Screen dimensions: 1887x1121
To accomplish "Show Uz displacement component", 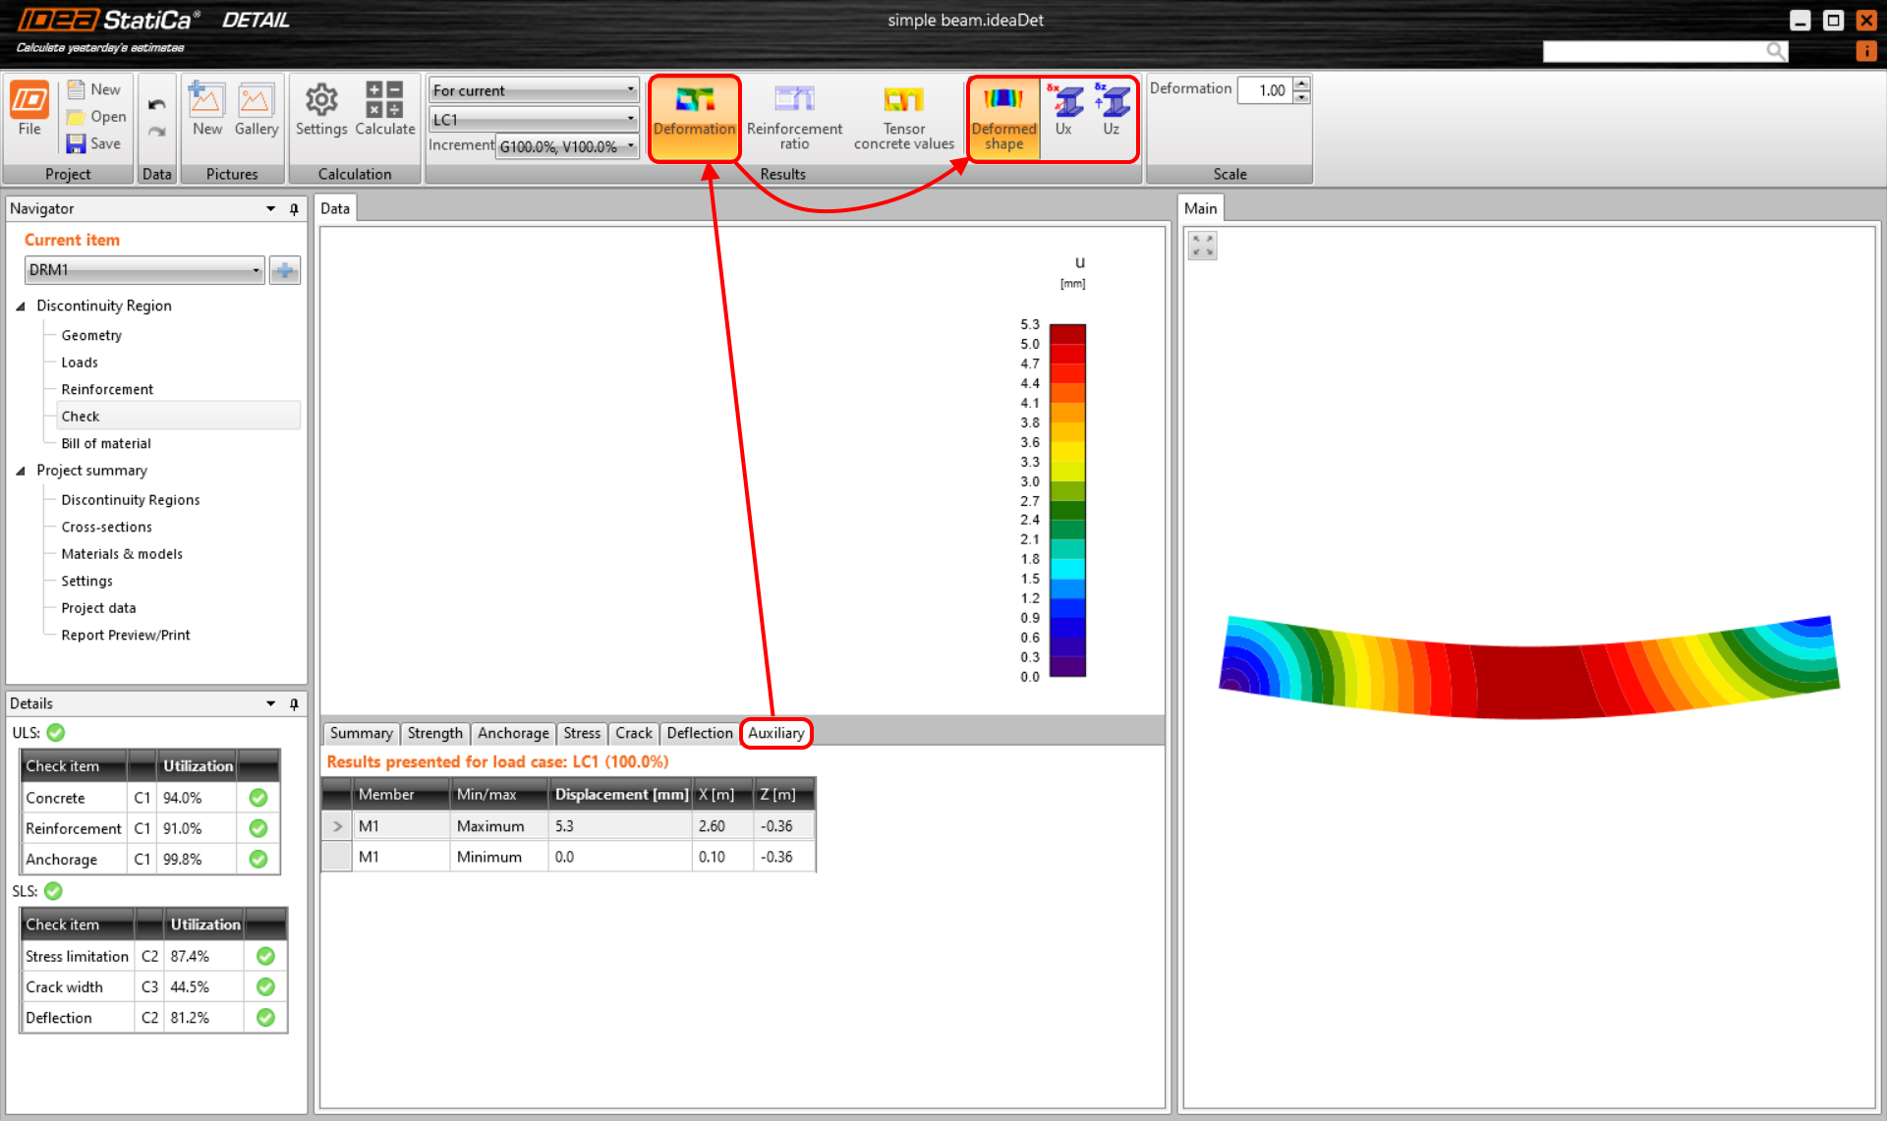I will [1112, 108].
